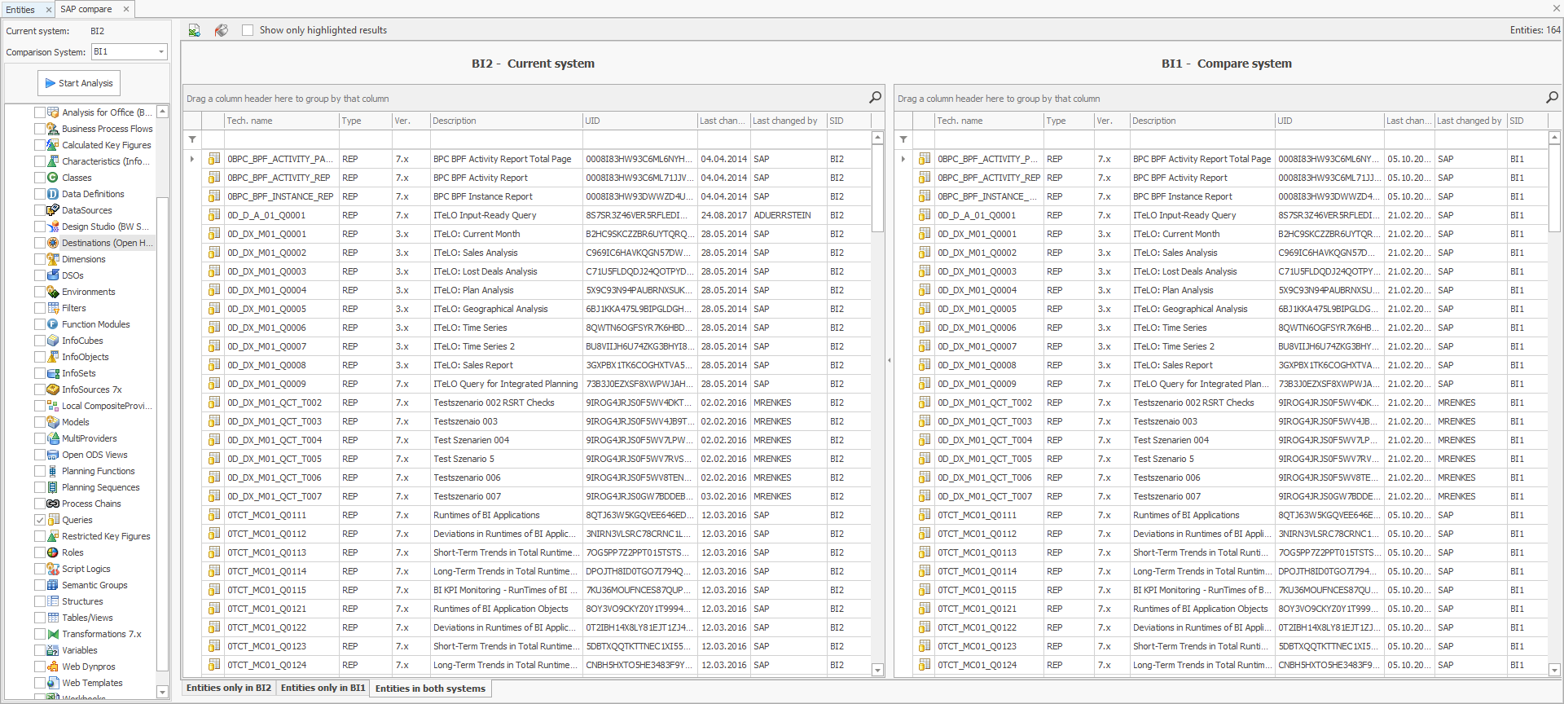Click the filter funnel icon in BI2 grid

pos(193,139)
